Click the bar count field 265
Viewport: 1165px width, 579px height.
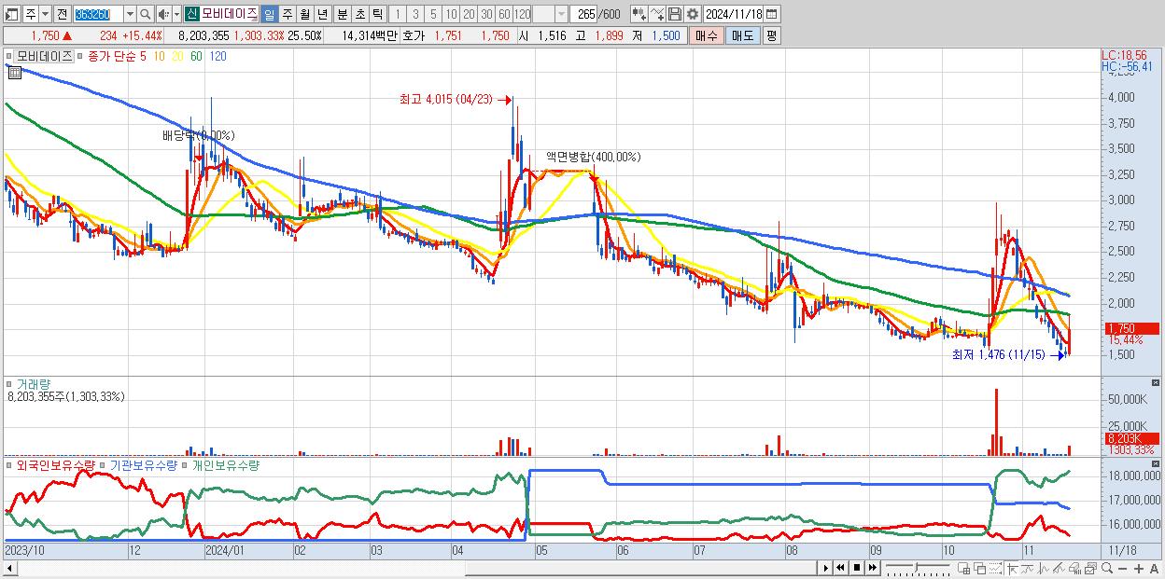tap(583, 14)
